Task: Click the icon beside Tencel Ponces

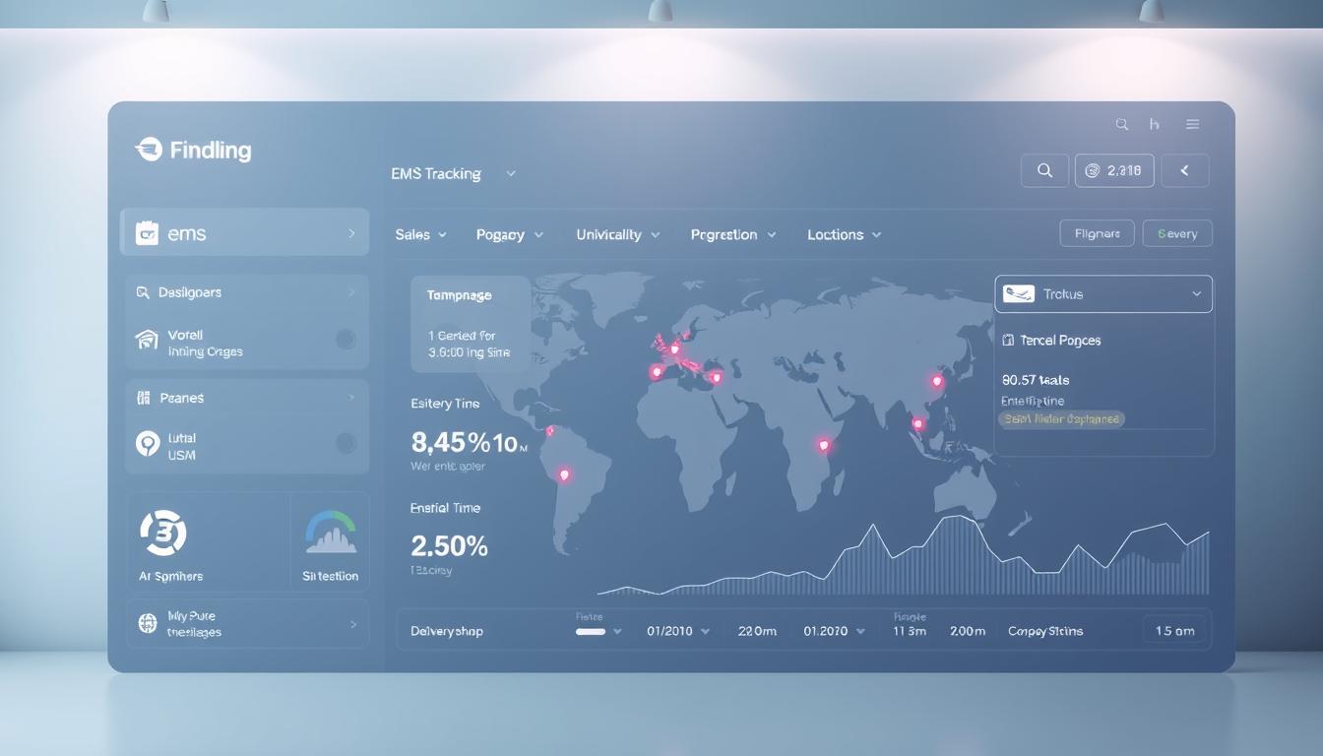Action: coord(1008,340)
